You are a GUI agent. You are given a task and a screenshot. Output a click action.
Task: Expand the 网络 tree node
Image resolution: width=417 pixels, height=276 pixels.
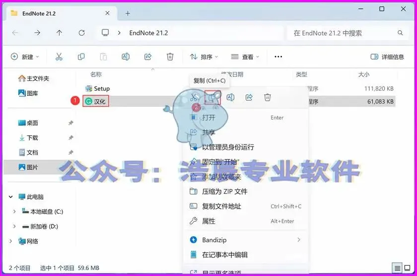10,241
